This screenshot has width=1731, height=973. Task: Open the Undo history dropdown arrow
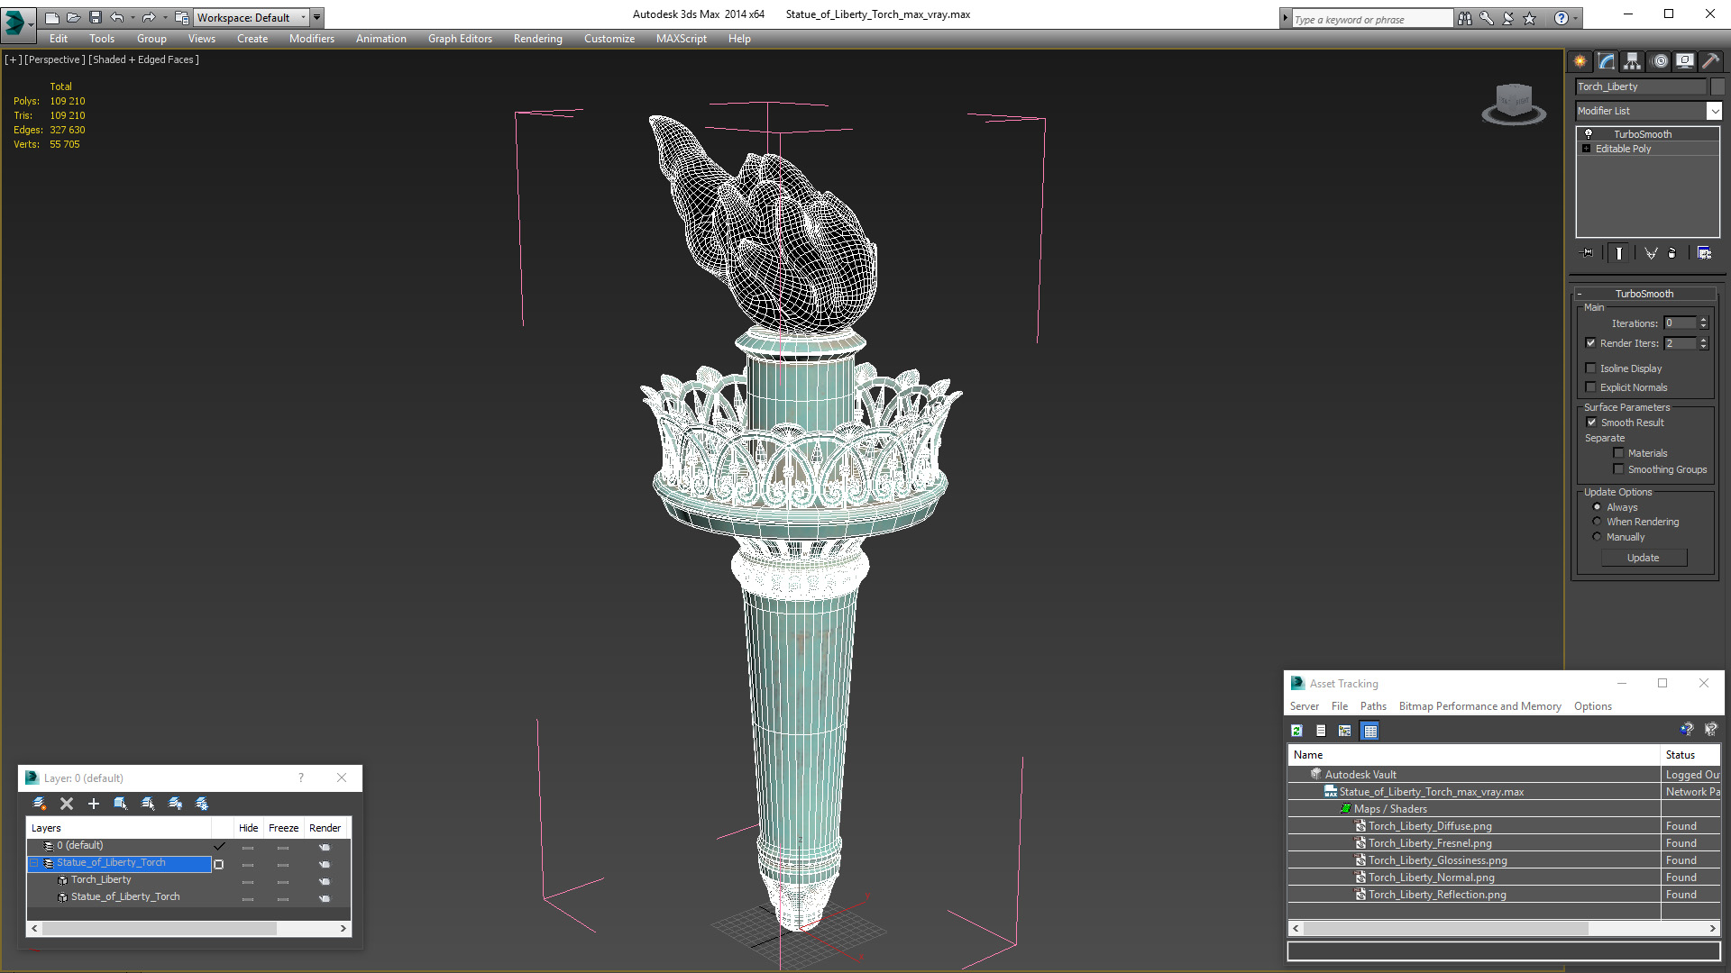(x=133, y=17)
